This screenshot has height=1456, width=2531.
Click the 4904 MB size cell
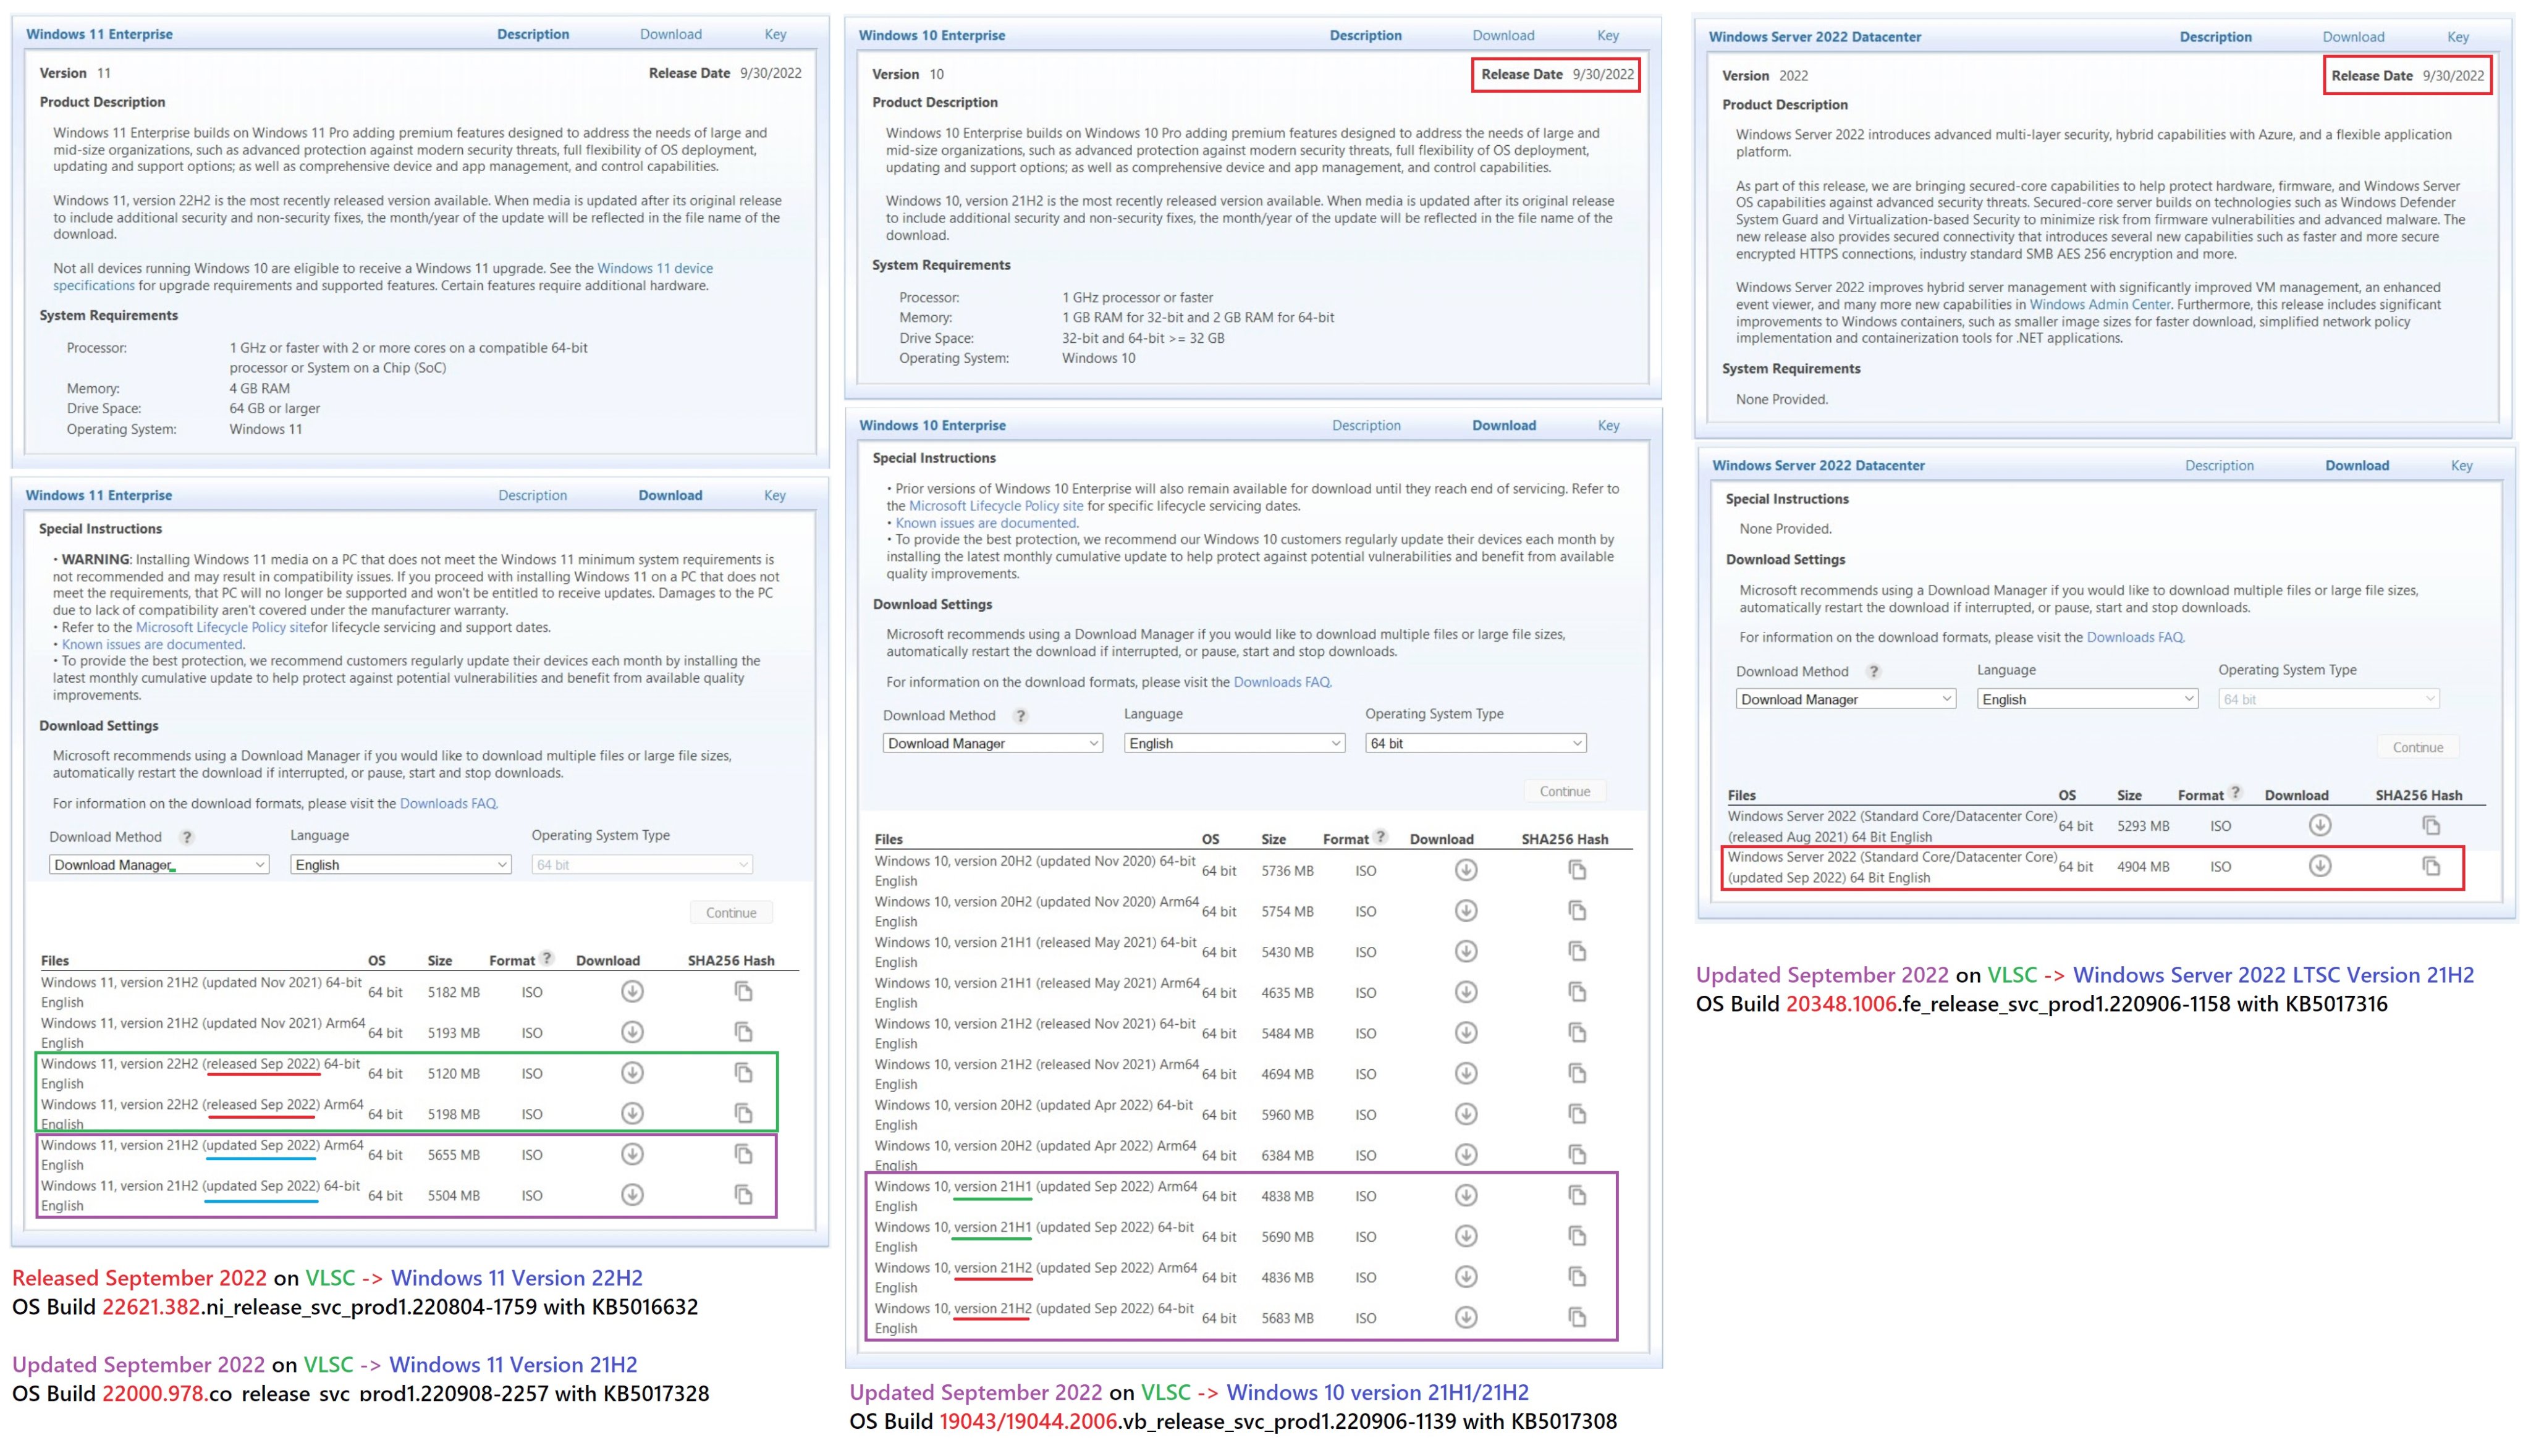[x=2143, y=867]
